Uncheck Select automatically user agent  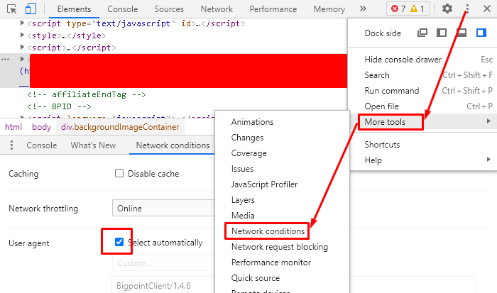pos(119,243)
